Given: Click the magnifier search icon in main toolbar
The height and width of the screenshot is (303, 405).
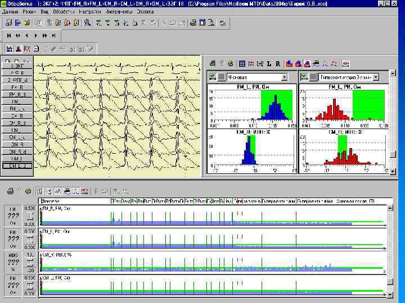Looking at the screenshot, I should [87, 23].
